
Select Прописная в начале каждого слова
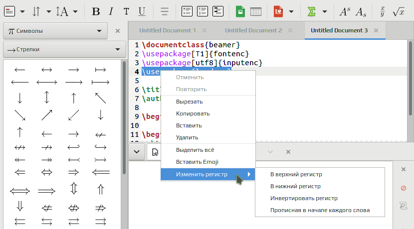320,210
